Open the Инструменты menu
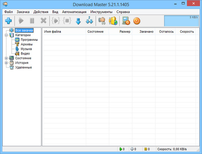202x154 pixels. click(101, 12)
